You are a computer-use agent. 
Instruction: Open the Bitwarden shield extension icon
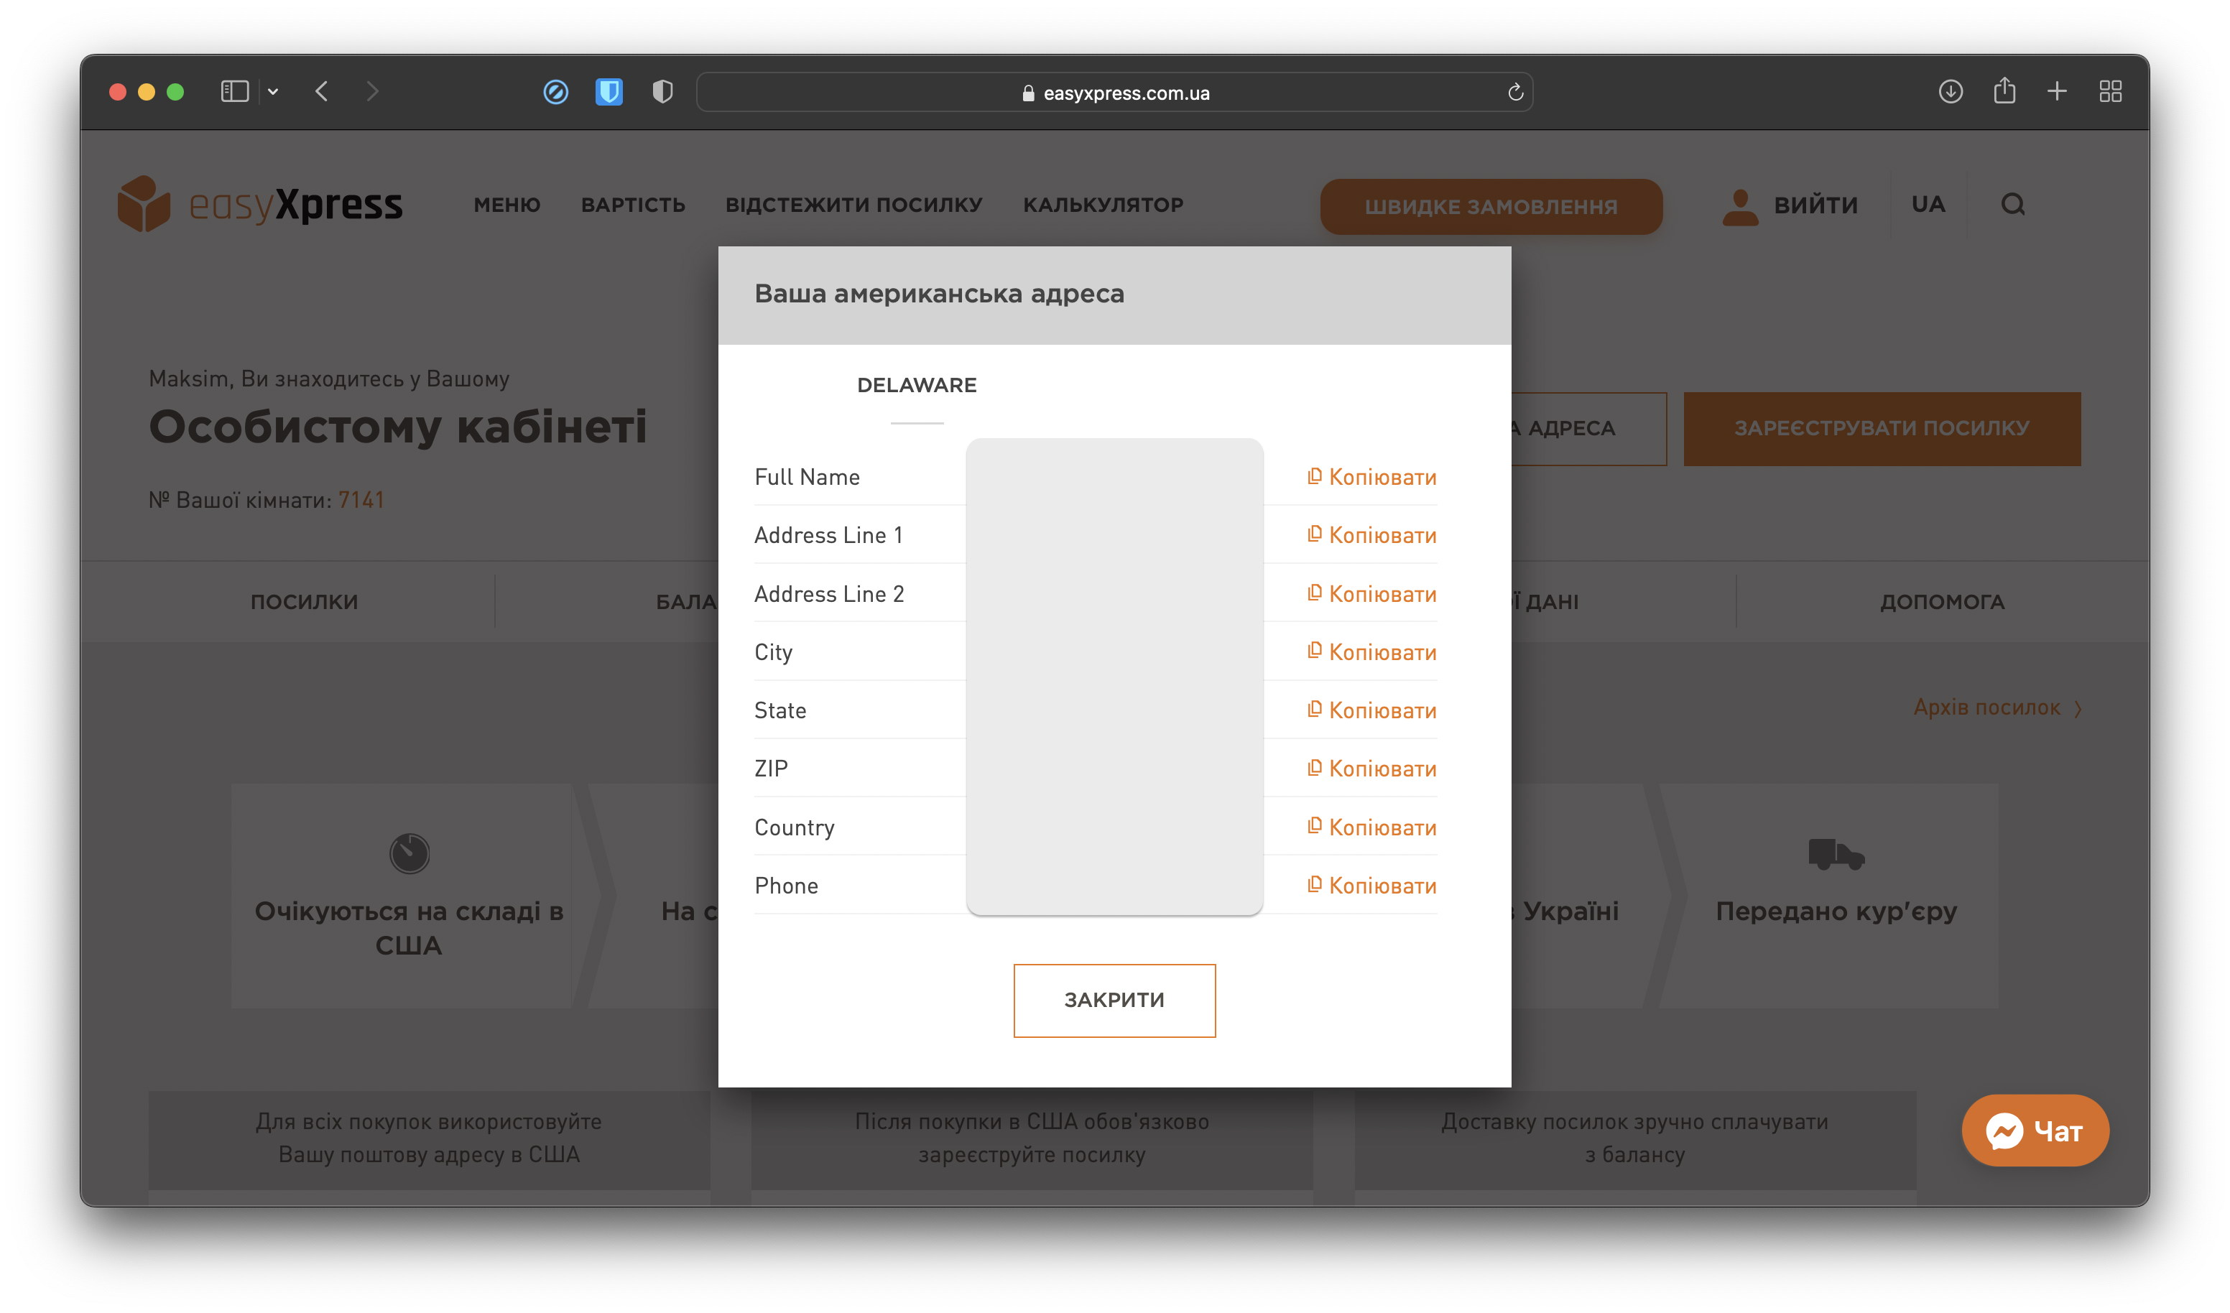coord(609,92)
